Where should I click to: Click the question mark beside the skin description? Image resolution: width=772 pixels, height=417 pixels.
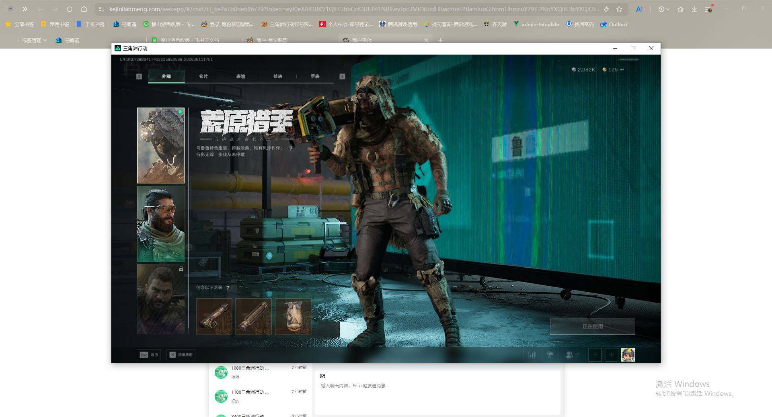[291, 148]
